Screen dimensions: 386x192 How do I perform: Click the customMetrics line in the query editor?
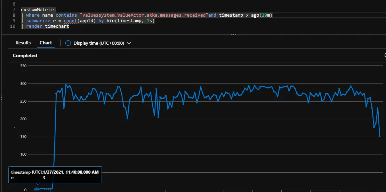38,10
